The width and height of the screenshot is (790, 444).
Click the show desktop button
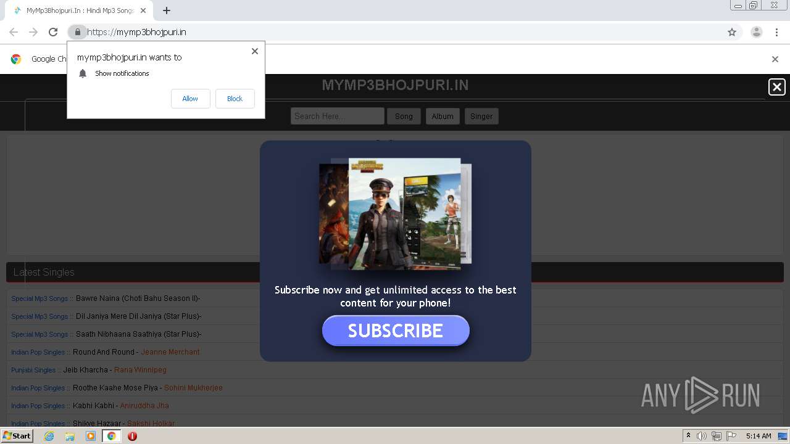tap(783, 436)
